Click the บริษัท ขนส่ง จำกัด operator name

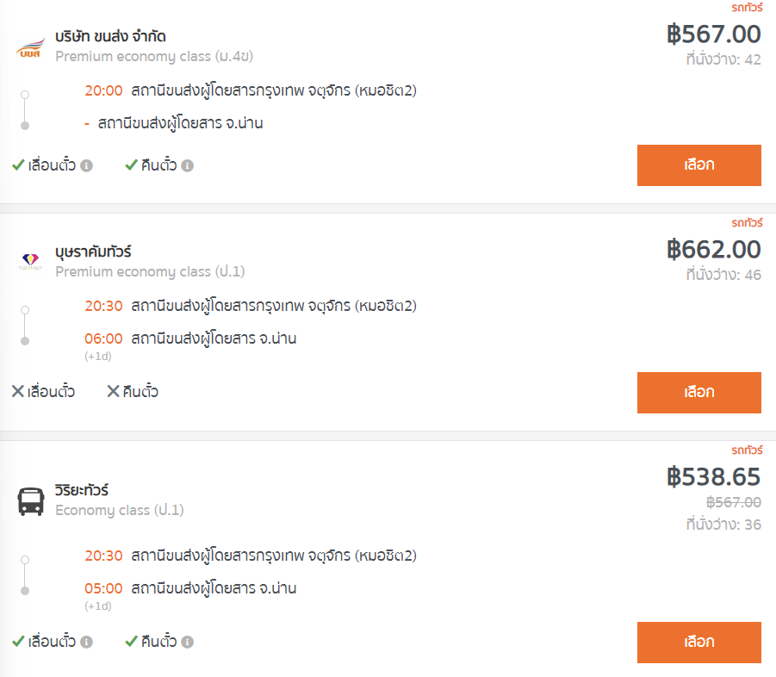point(110,36)
